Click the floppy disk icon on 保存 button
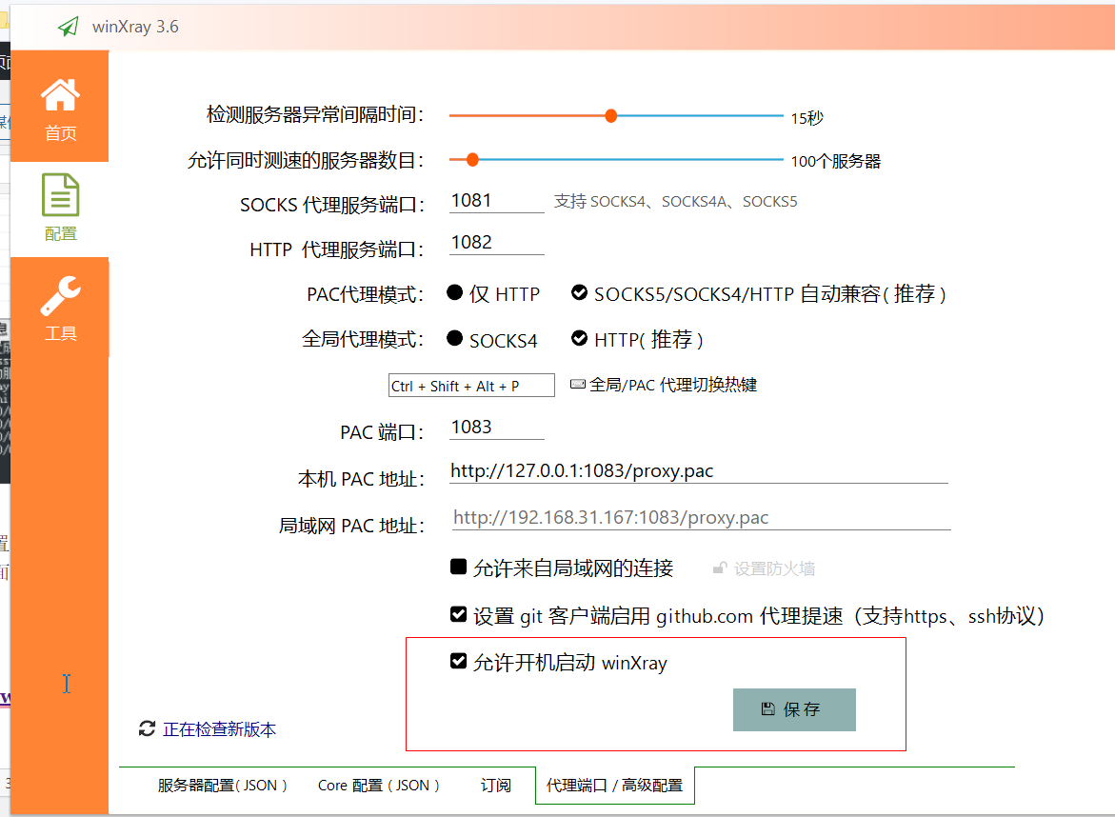Viewport: 1115px width, 817px height. click(x=767, y=709)
